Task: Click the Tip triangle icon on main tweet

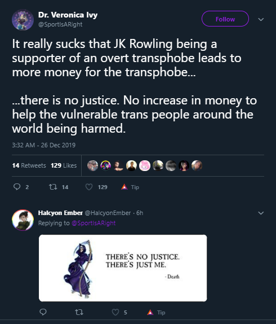Action: point(124,187)
